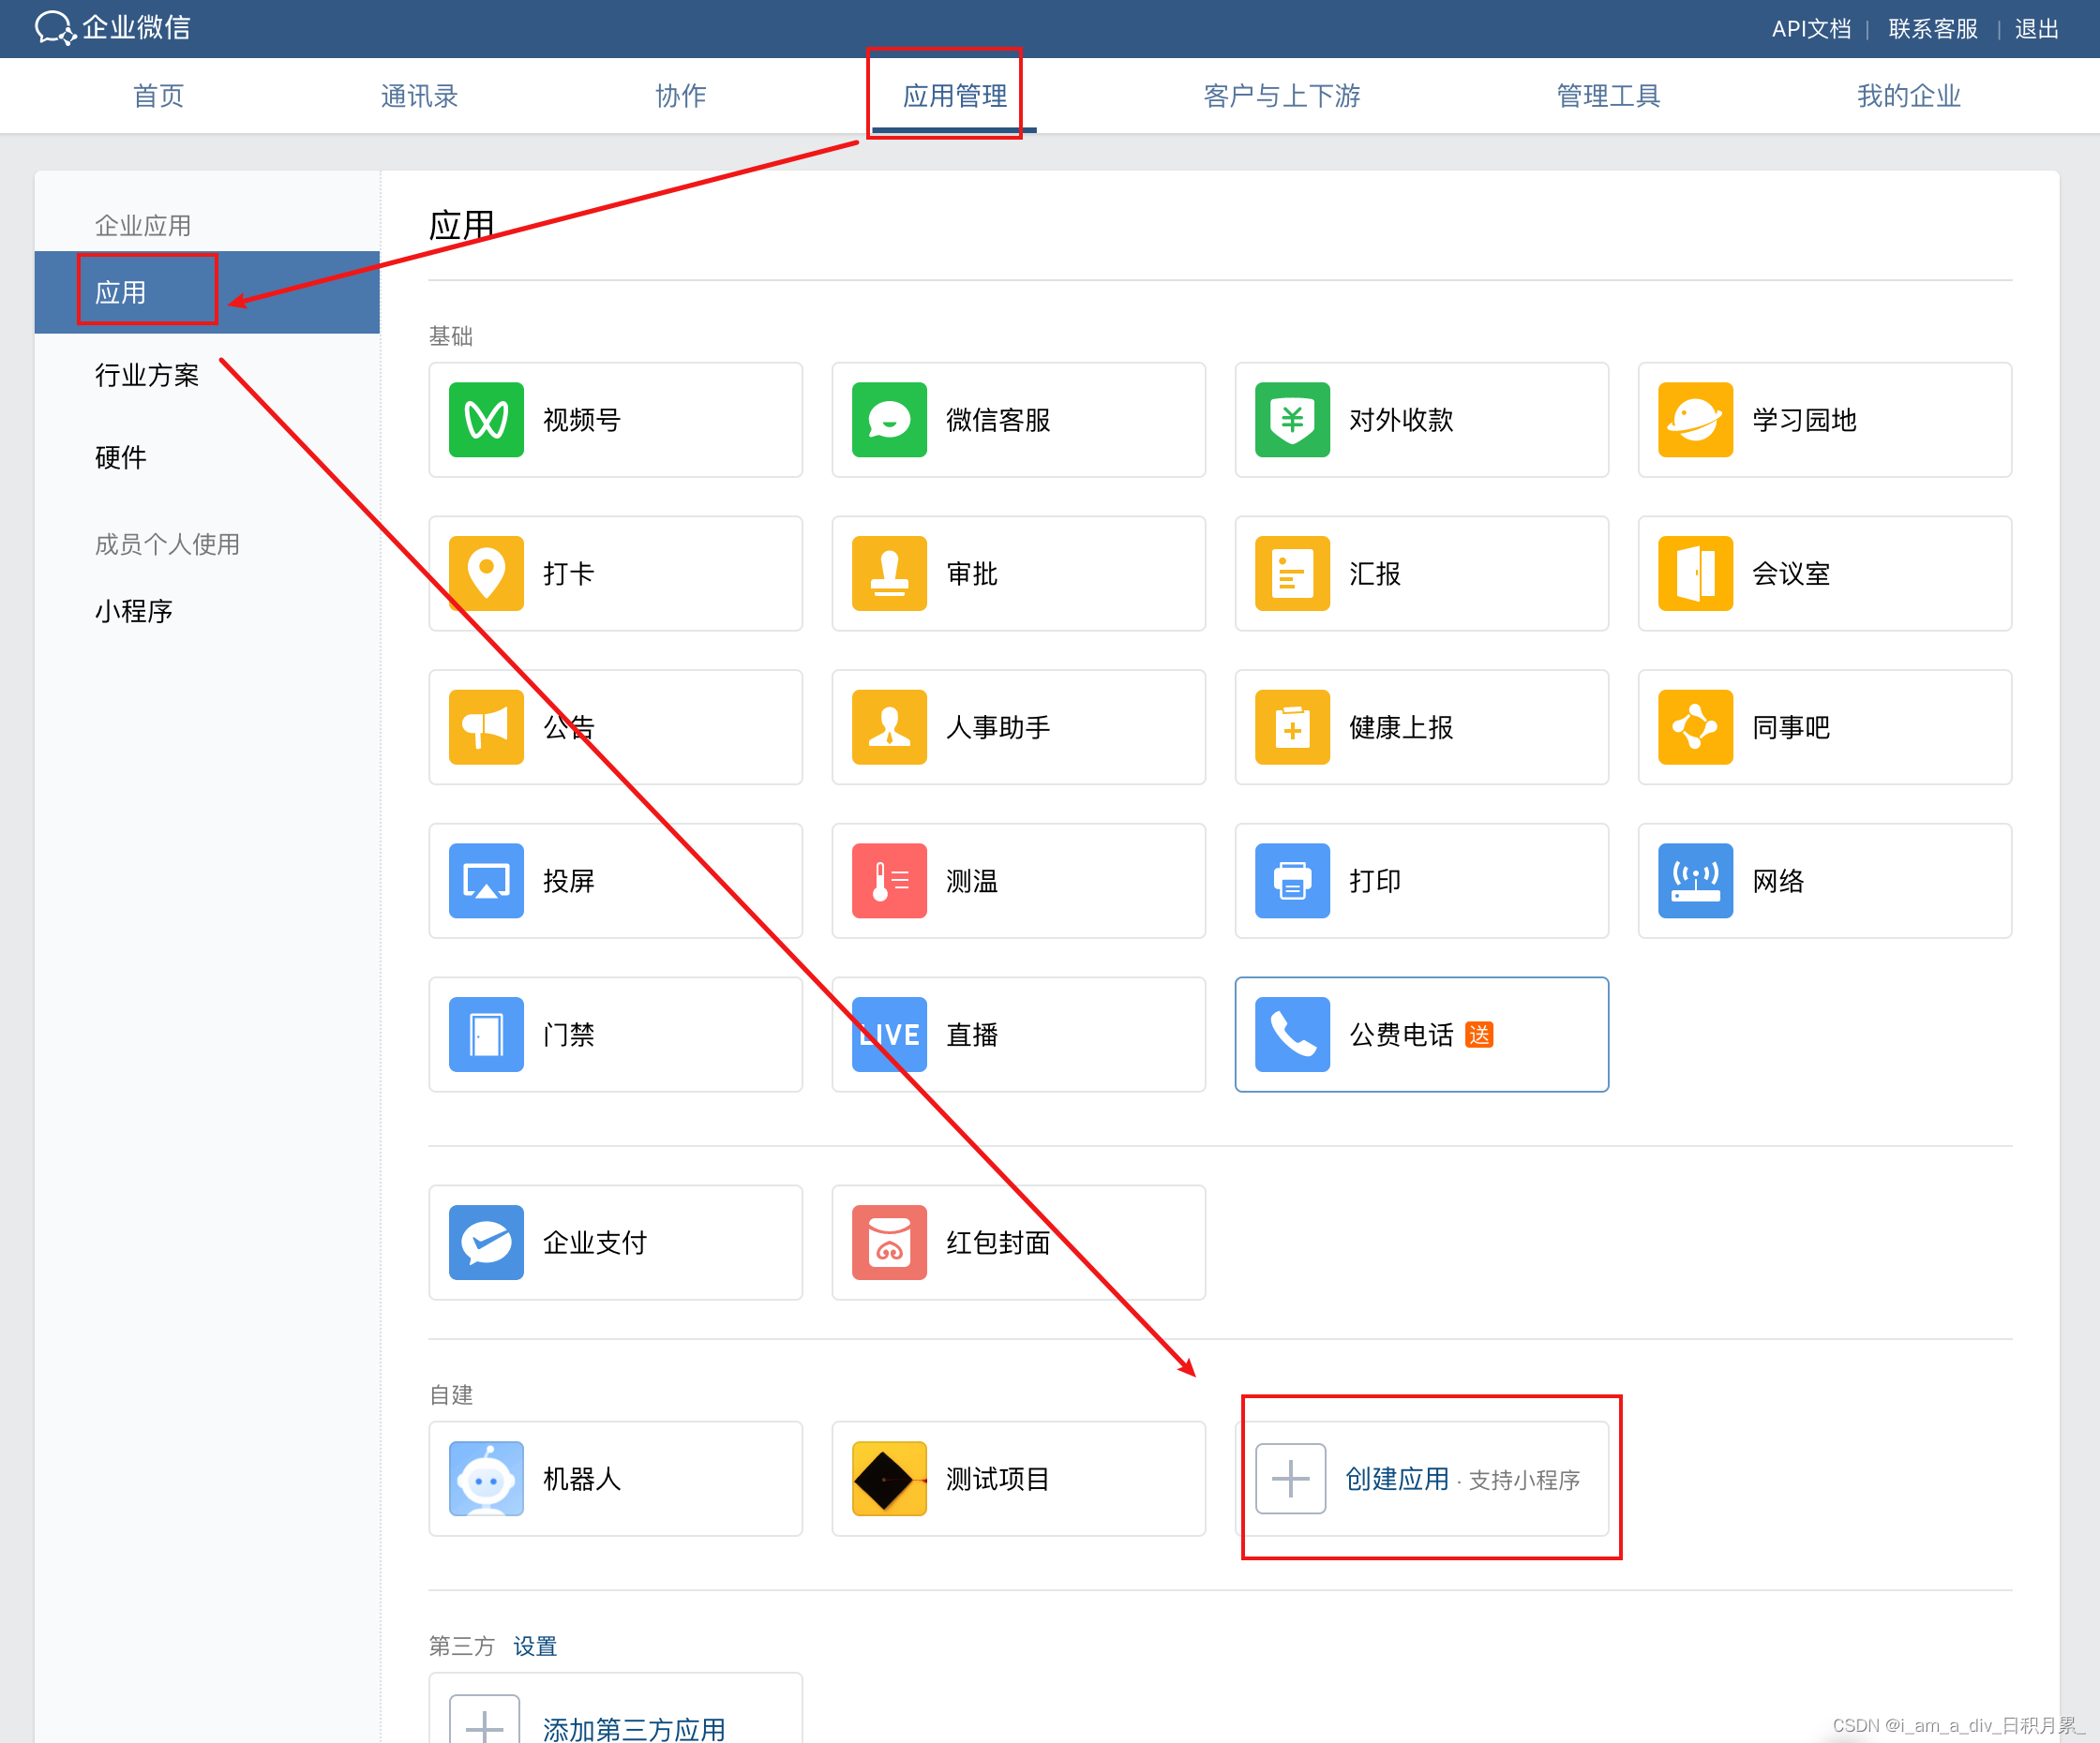Click the 企业支付 label text

coord(595,1243)
